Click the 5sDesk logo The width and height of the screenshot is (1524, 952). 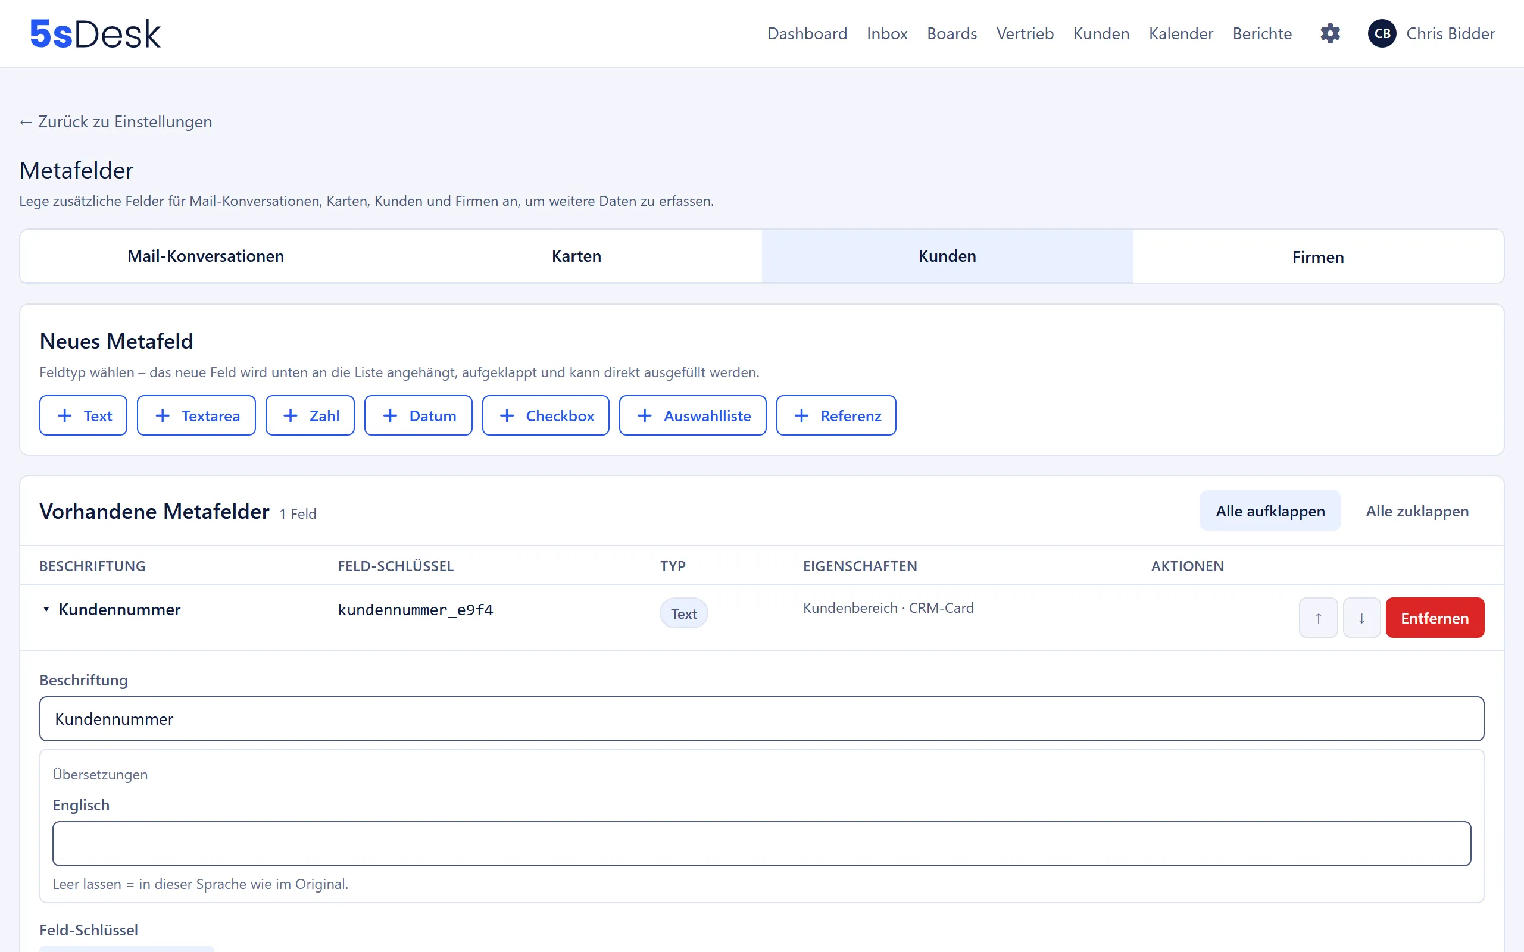pos(95,34)
